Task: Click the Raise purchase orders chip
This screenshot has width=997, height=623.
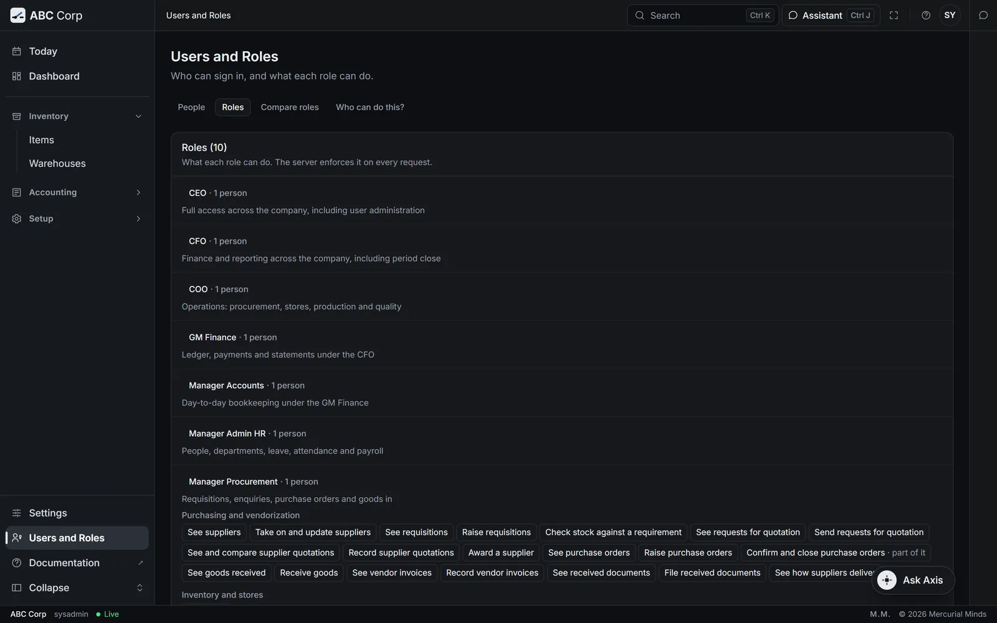Action: pos(688,553)
